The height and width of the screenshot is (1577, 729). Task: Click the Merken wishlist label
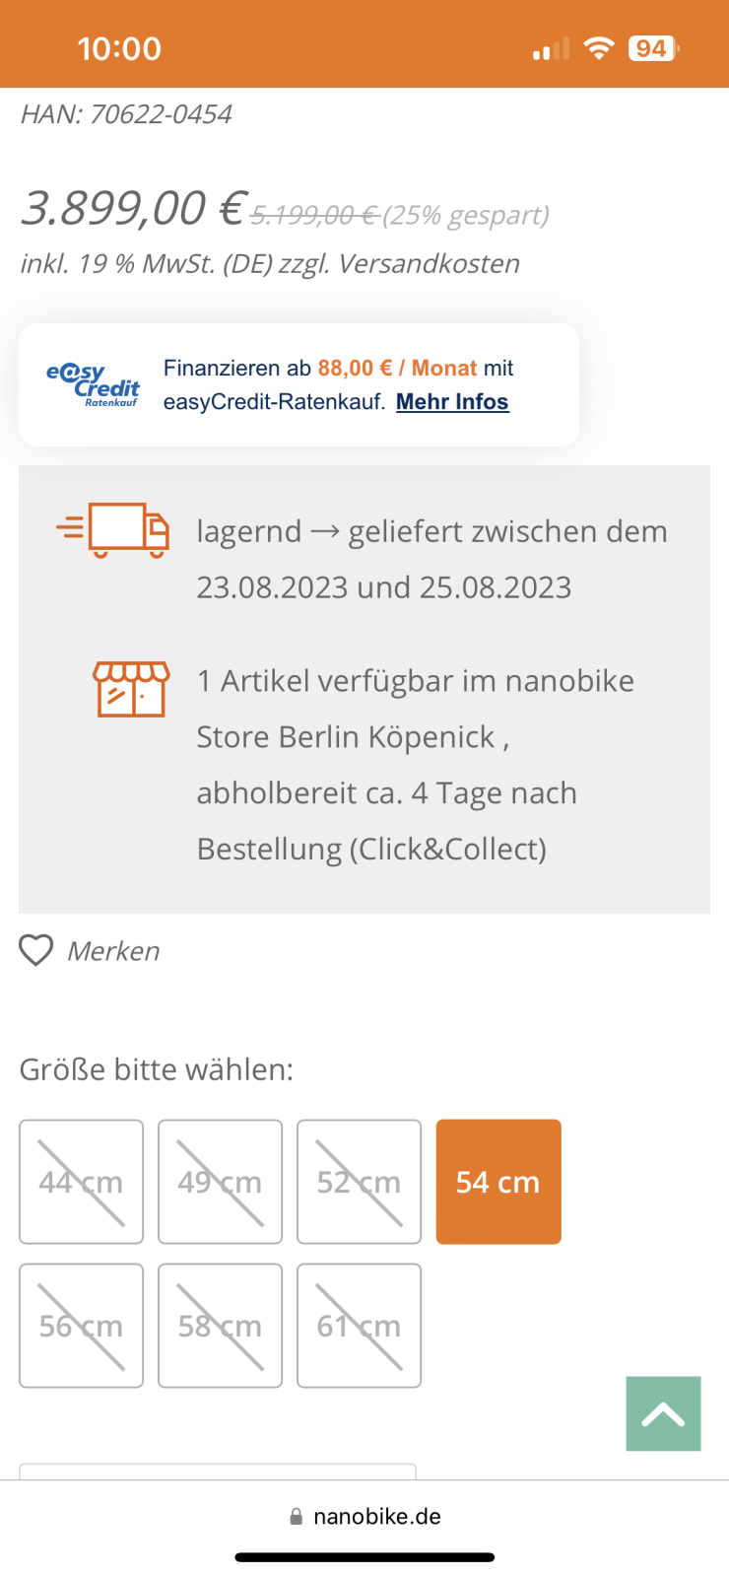(113, 951)
